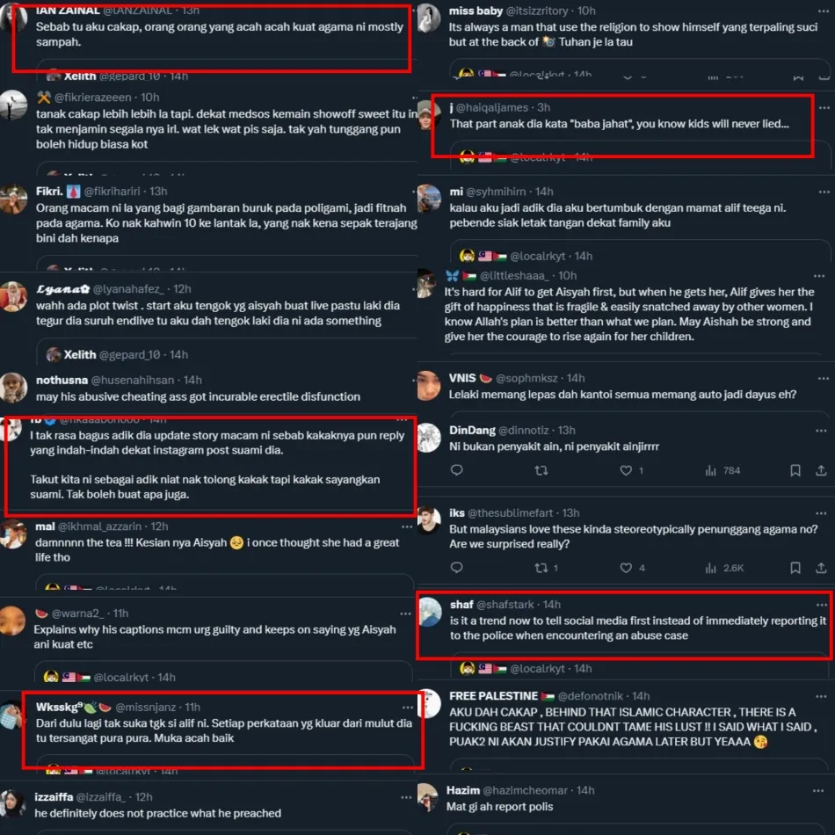The width and height of the screenshot is (835, 835).
Task: Open three-dot menu on VNIS's tweet
Action: (x=824, y=378)
